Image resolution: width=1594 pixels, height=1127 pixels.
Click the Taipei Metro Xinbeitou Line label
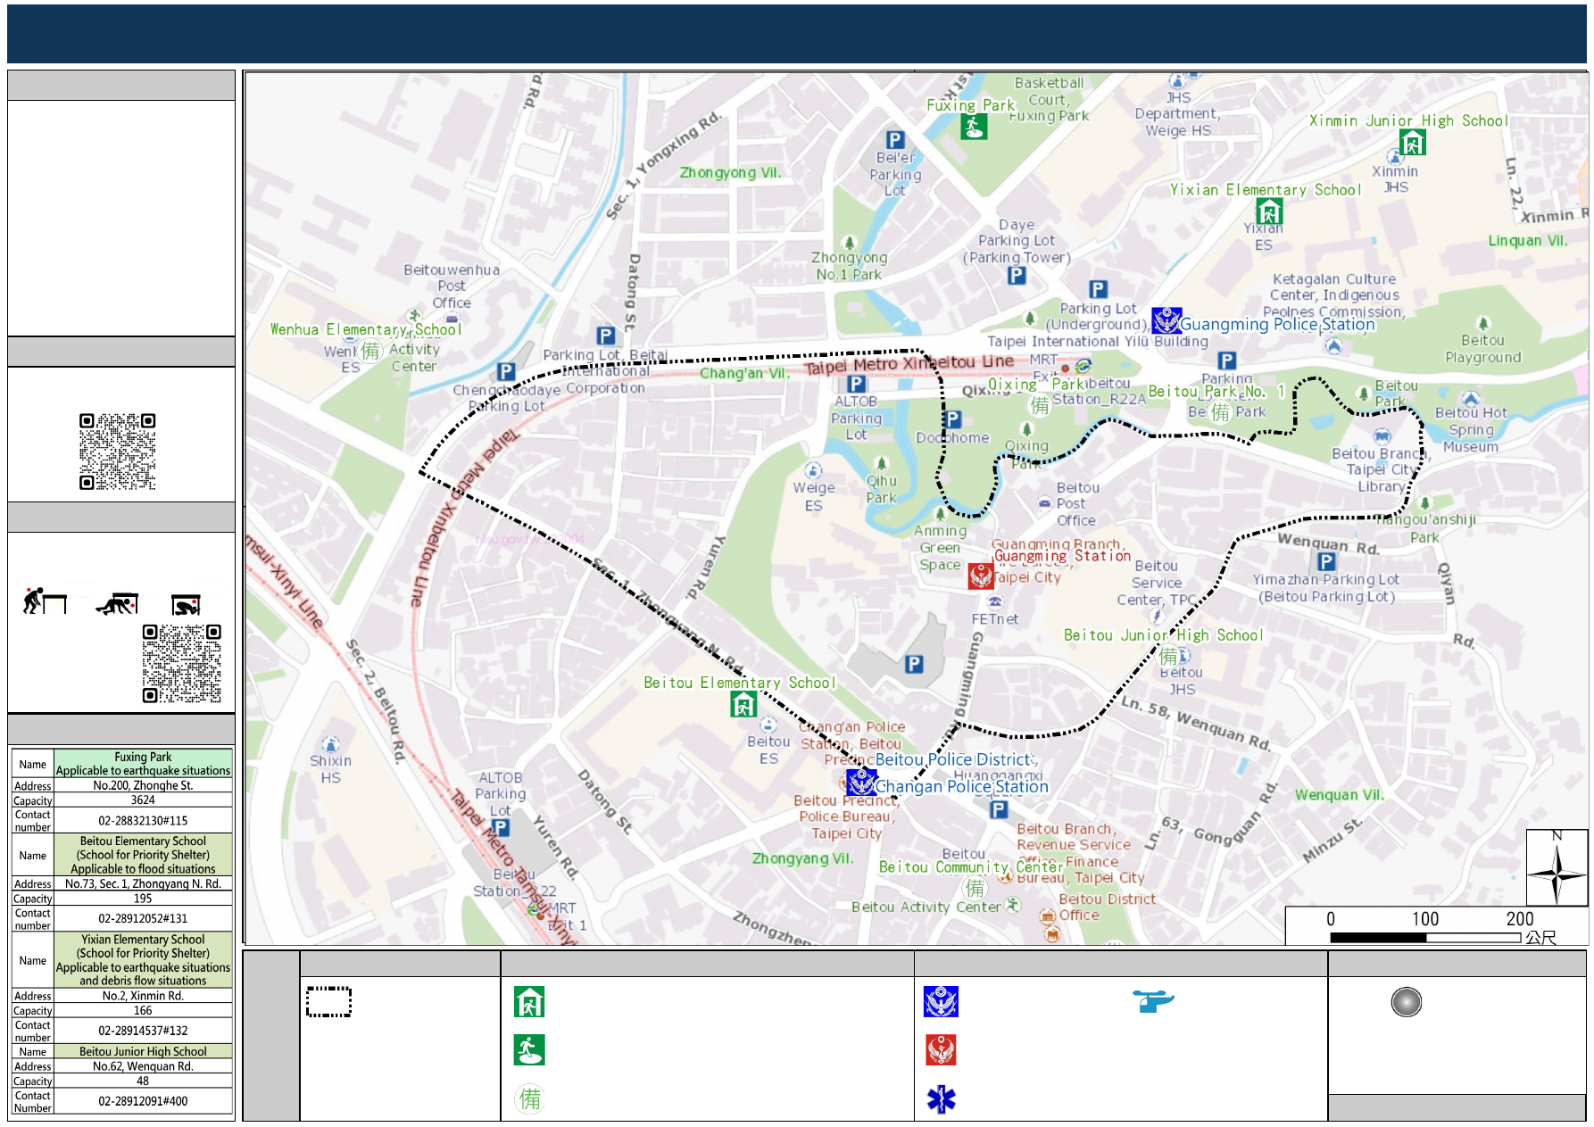pos(909,364)
